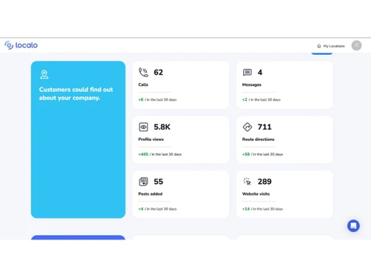Click +465 in the last 30 days
Image resolution: width=371 pixels, height=278 pixels.
(160, 154)
